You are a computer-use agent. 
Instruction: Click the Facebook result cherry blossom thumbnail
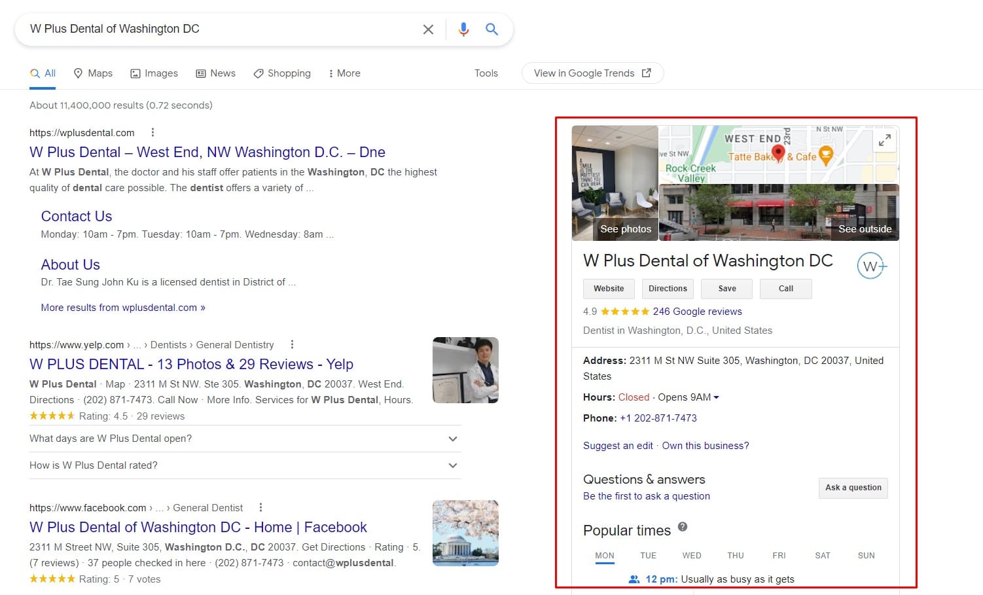[x=465, y=533]
